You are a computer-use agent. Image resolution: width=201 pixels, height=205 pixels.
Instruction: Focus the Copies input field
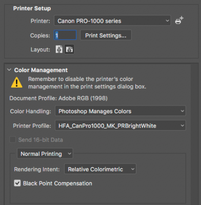click(x=65, y=35)
